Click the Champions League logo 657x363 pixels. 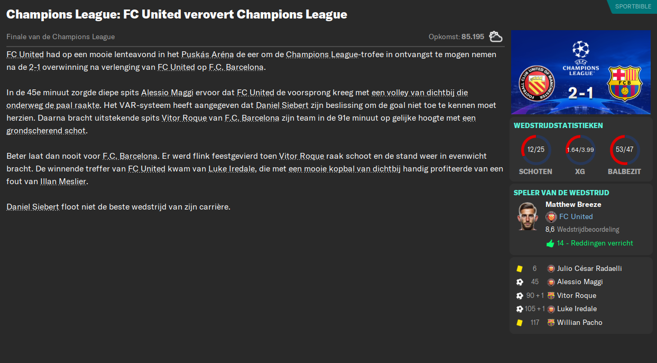click(580, 58)
